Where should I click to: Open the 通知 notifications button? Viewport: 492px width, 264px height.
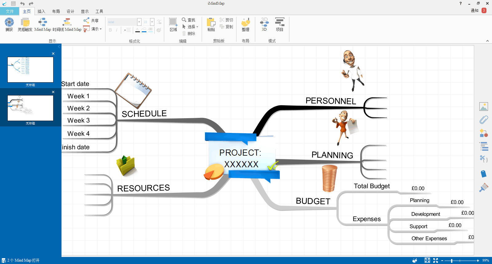[x=478, y=10]
